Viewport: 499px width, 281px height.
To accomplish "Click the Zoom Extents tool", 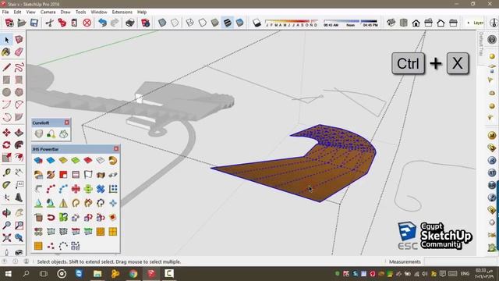I will tap(6, 237).
